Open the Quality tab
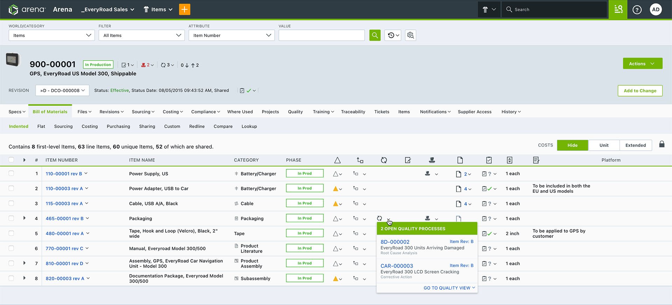The image size is (672, 305). pos(295,112)
